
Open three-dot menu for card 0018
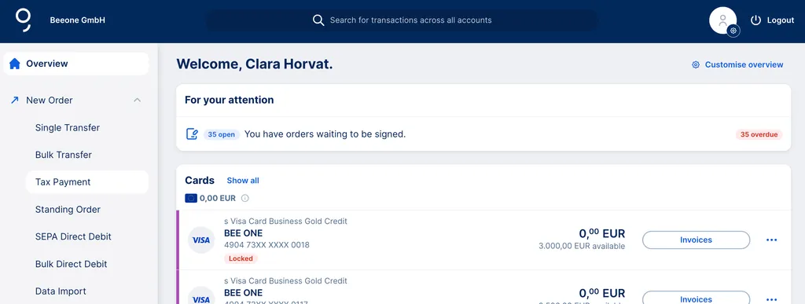(772, 240)
